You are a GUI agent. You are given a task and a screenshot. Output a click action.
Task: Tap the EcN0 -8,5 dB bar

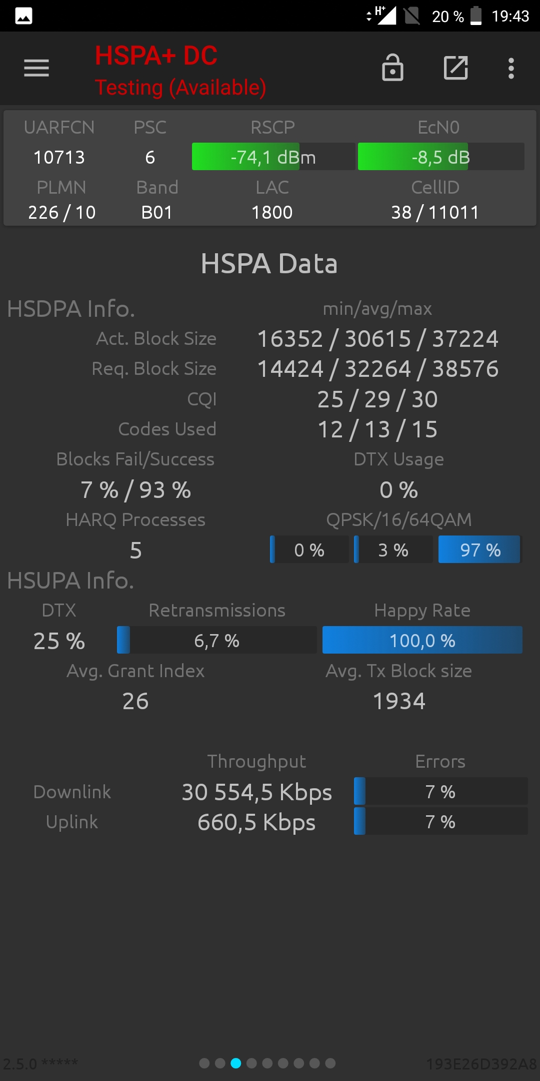(x=441, y=157)
